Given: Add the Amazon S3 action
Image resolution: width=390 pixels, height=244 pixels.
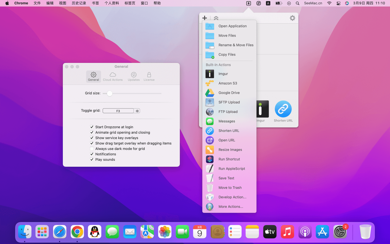Looking at the screenshot, I should (229, 83).
